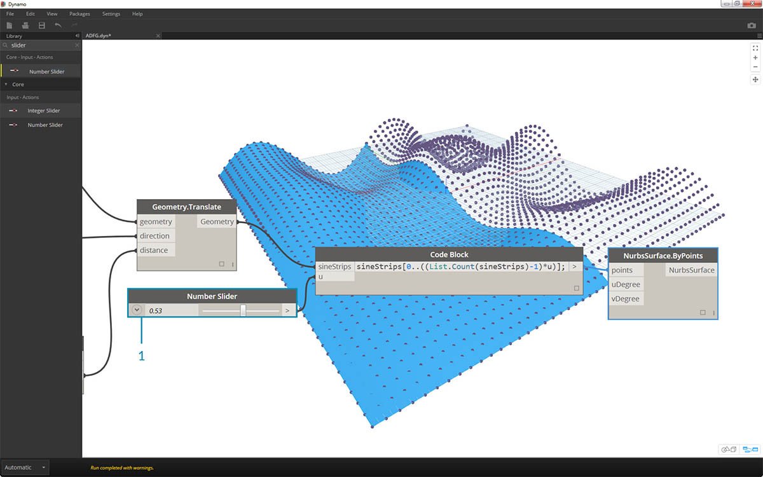Open the Settings menu
This screenshot has height=477, width=763.
click(x=111, y=13)
